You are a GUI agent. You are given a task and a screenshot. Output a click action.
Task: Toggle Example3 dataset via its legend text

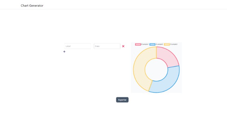(174, 44)
